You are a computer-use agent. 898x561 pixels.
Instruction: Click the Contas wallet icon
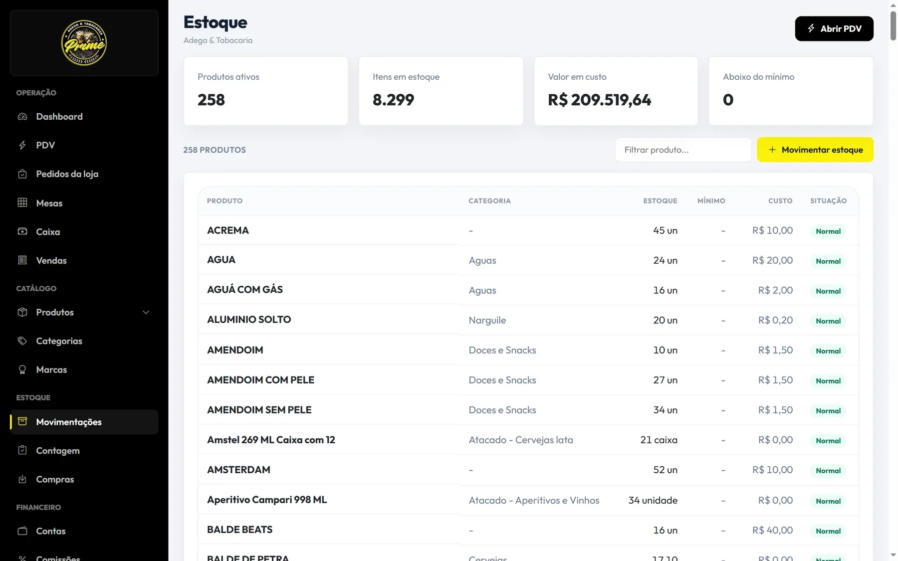(x=22, y=531)
